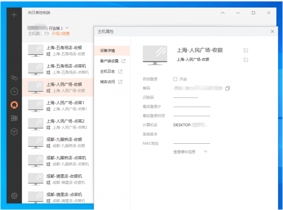Screen dimensions: 283x210
Task: Open 客户端设置 tab
Action: (112, 61)
